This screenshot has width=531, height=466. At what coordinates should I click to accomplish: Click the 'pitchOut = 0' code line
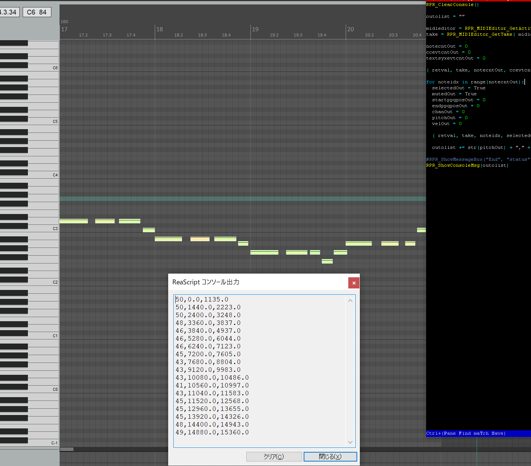(450, 118)
